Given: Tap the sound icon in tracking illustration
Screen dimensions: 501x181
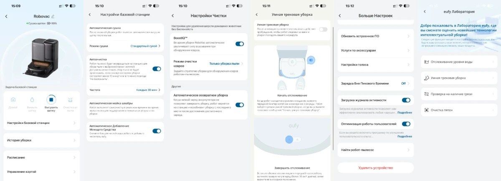Looking at the screenshot, I should pos(311,60).
